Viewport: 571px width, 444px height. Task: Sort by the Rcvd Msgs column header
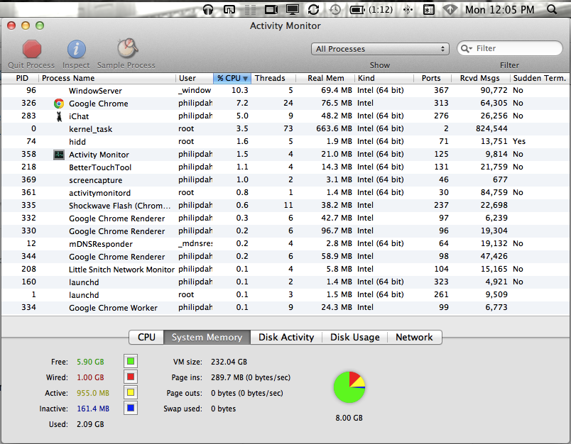point(480,78)
